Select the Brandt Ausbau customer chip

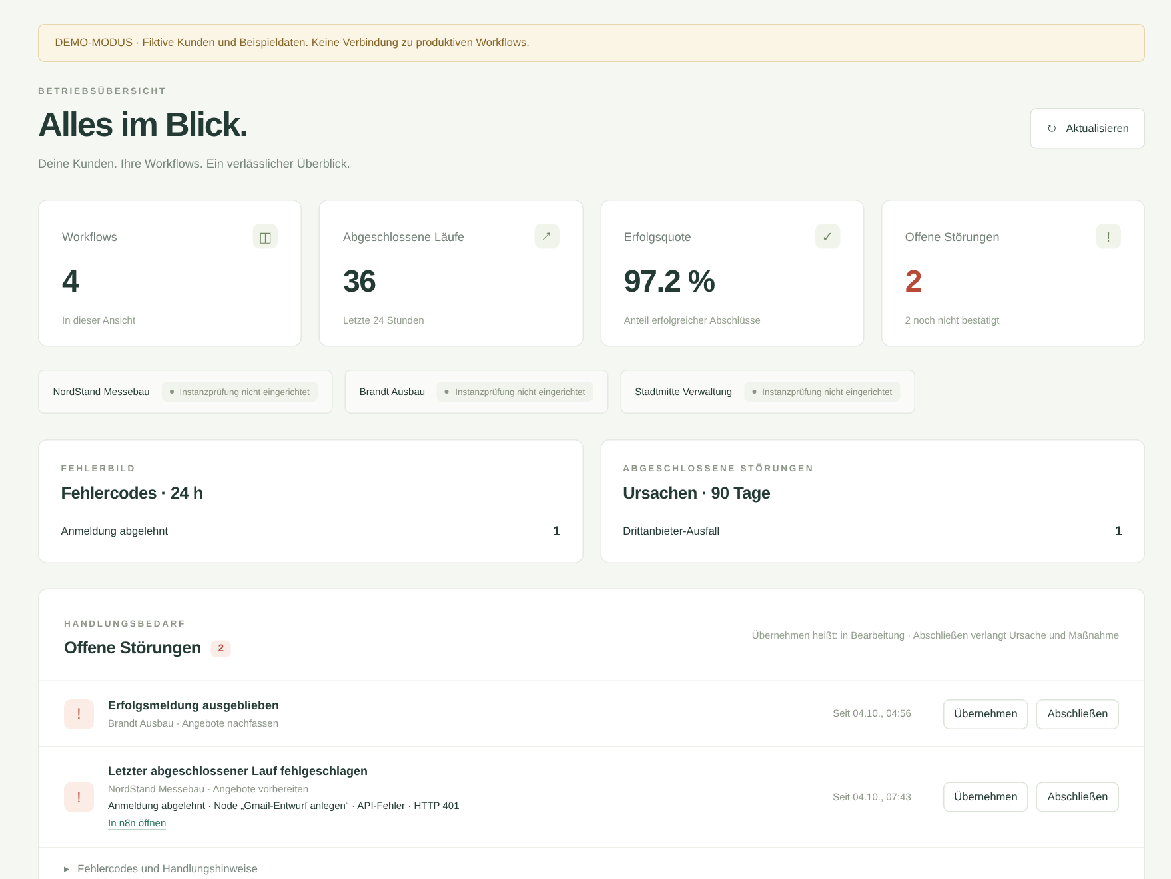pyautogui.click(x=476, y=392)
